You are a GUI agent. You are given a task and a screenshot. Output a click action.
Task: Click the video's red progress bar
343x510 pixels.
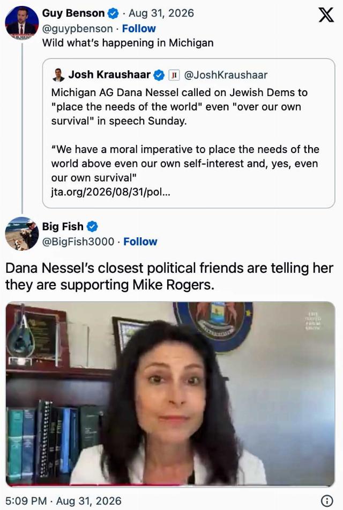tap(170, 485)
